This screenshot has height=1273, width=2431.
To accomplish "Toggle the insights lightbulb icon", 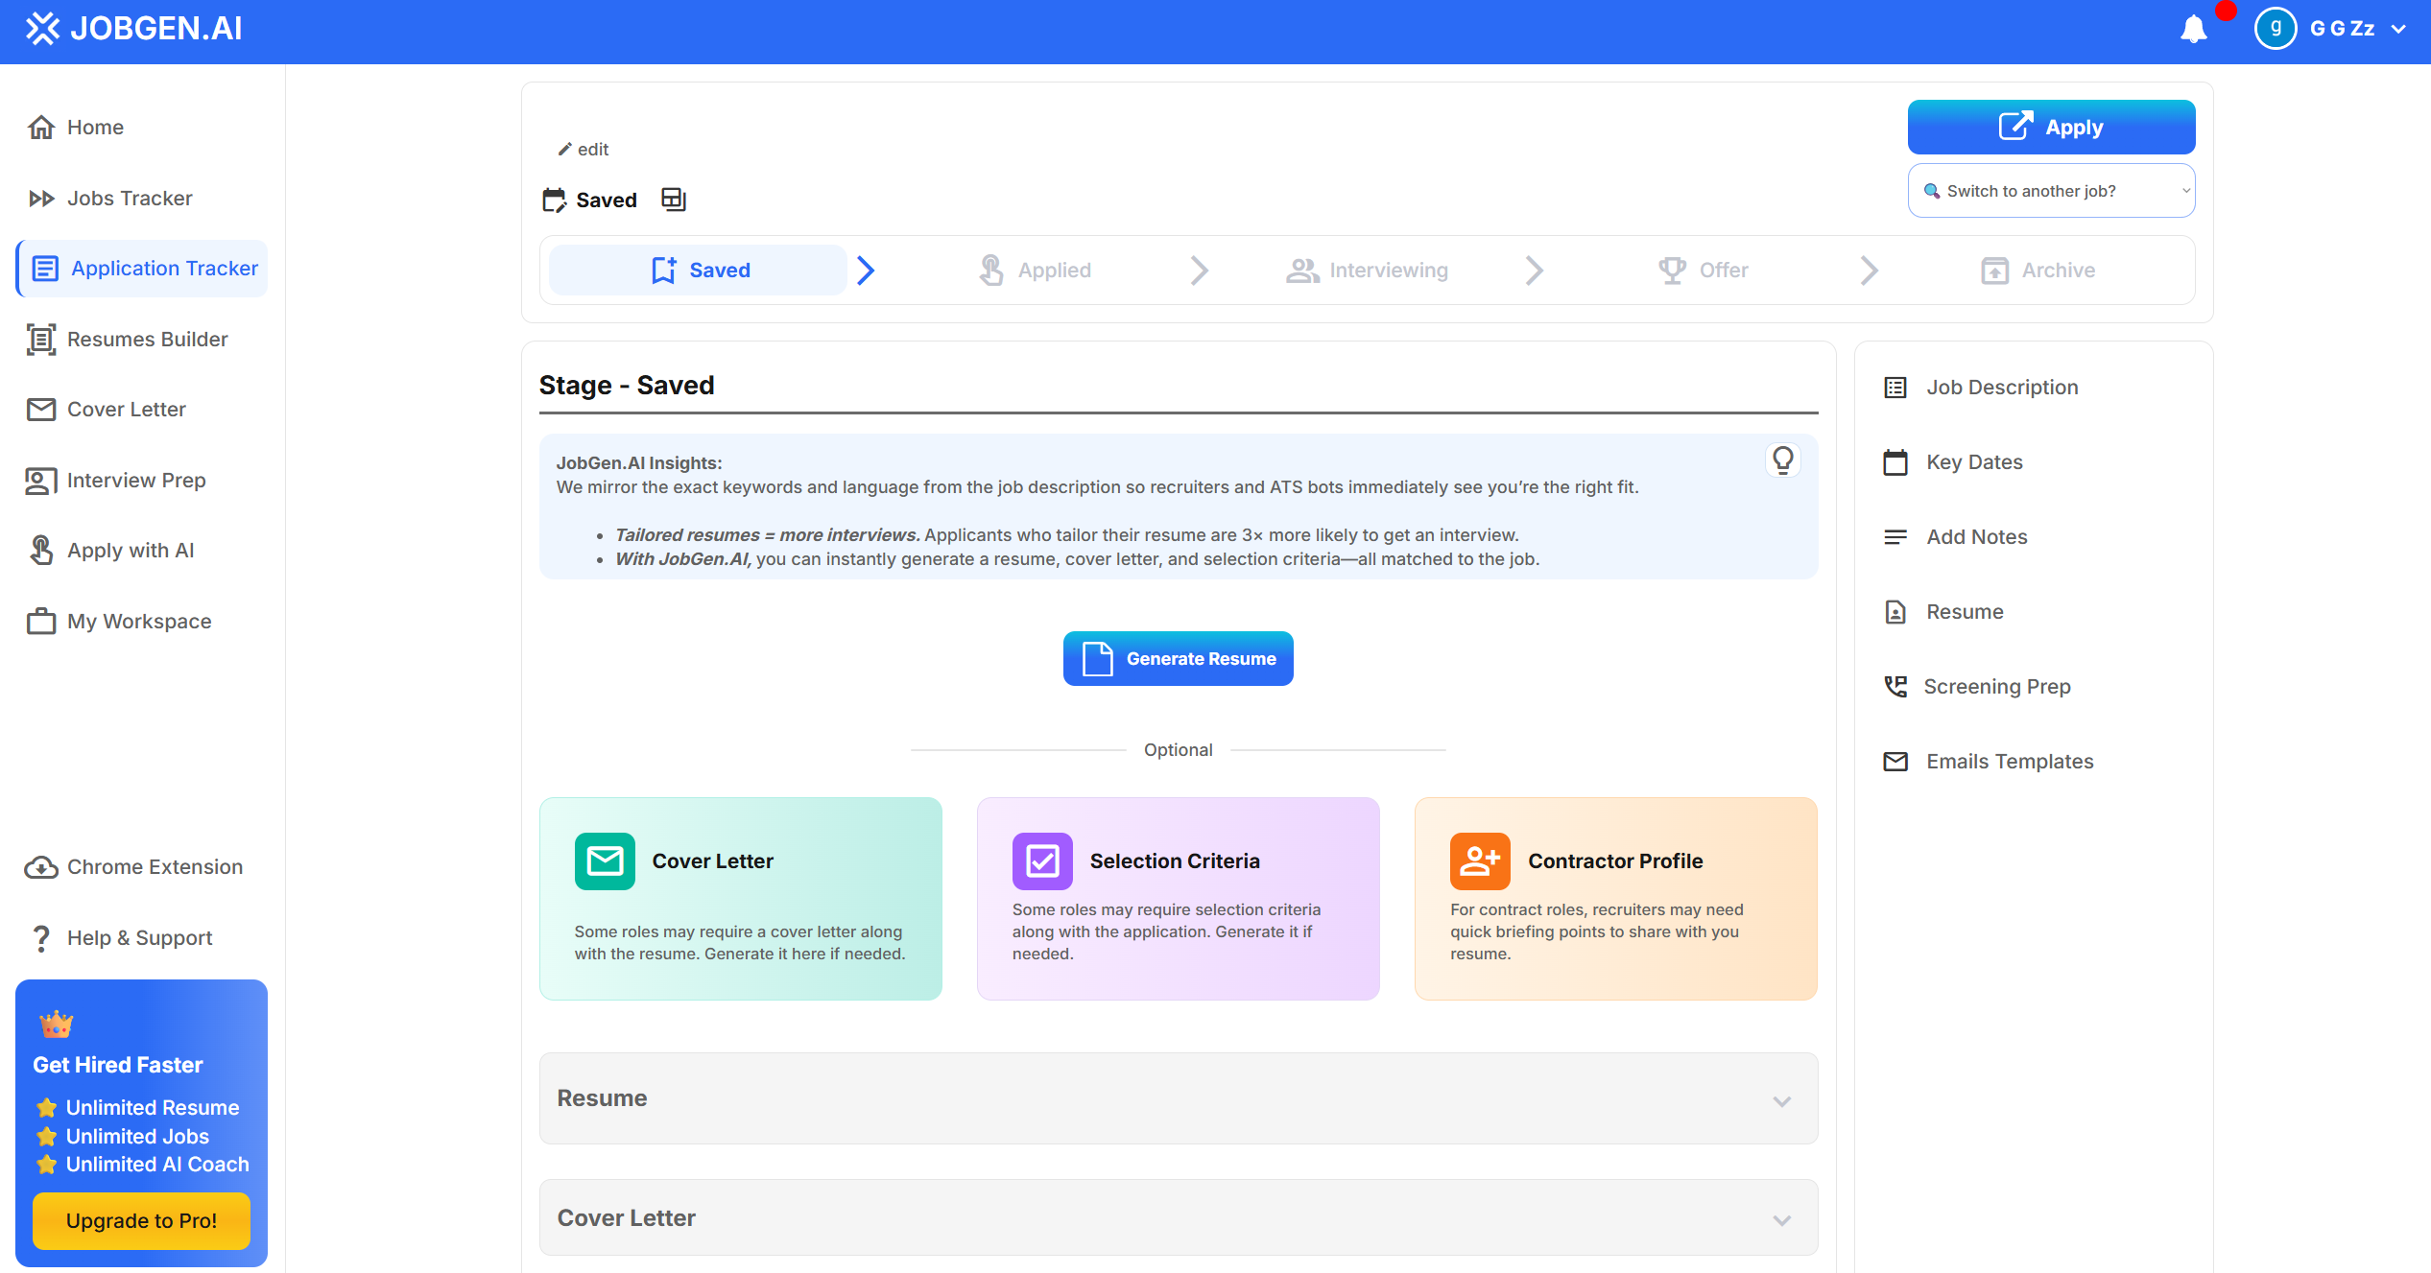I will (1782, 460).
